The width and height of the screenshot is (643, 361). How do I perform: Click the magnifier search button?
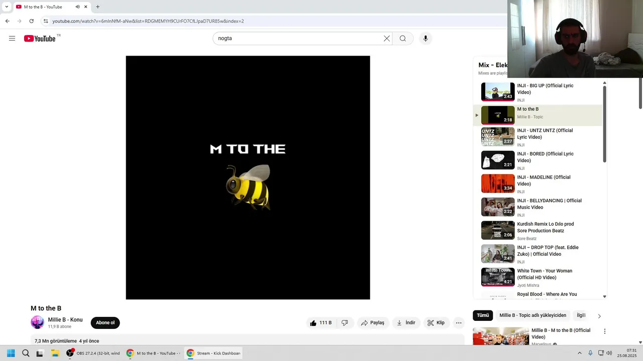point(403,39)
